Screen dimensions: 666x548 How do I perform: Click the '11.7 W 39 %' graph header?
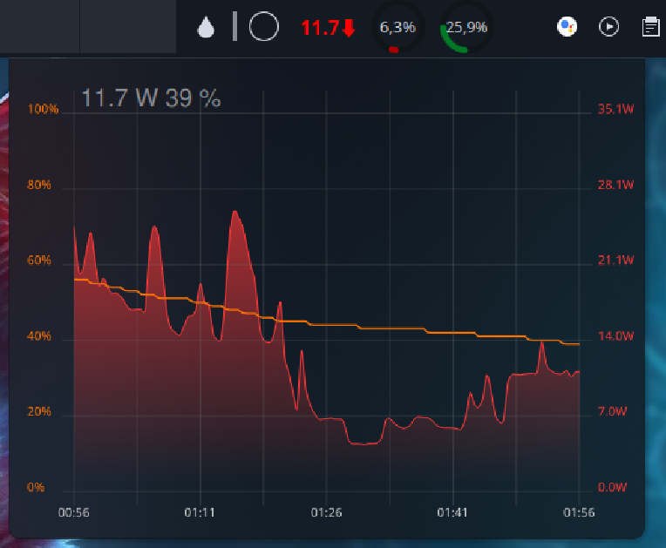151,98
